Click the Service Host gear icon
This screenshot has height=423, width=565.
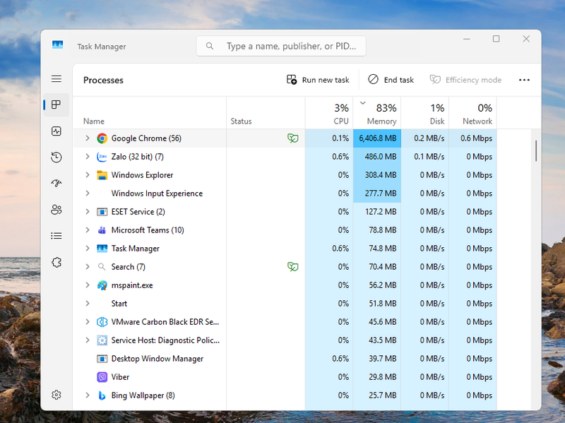[102, 340]
